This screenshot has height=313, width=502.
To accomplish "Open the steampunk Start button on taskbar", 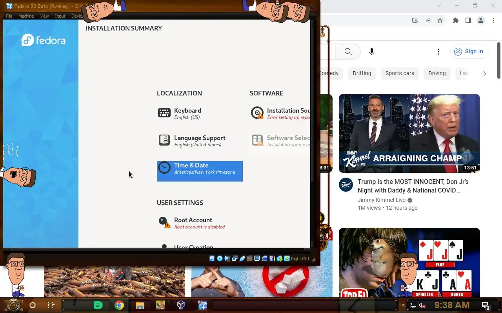I will pos(13,305).
